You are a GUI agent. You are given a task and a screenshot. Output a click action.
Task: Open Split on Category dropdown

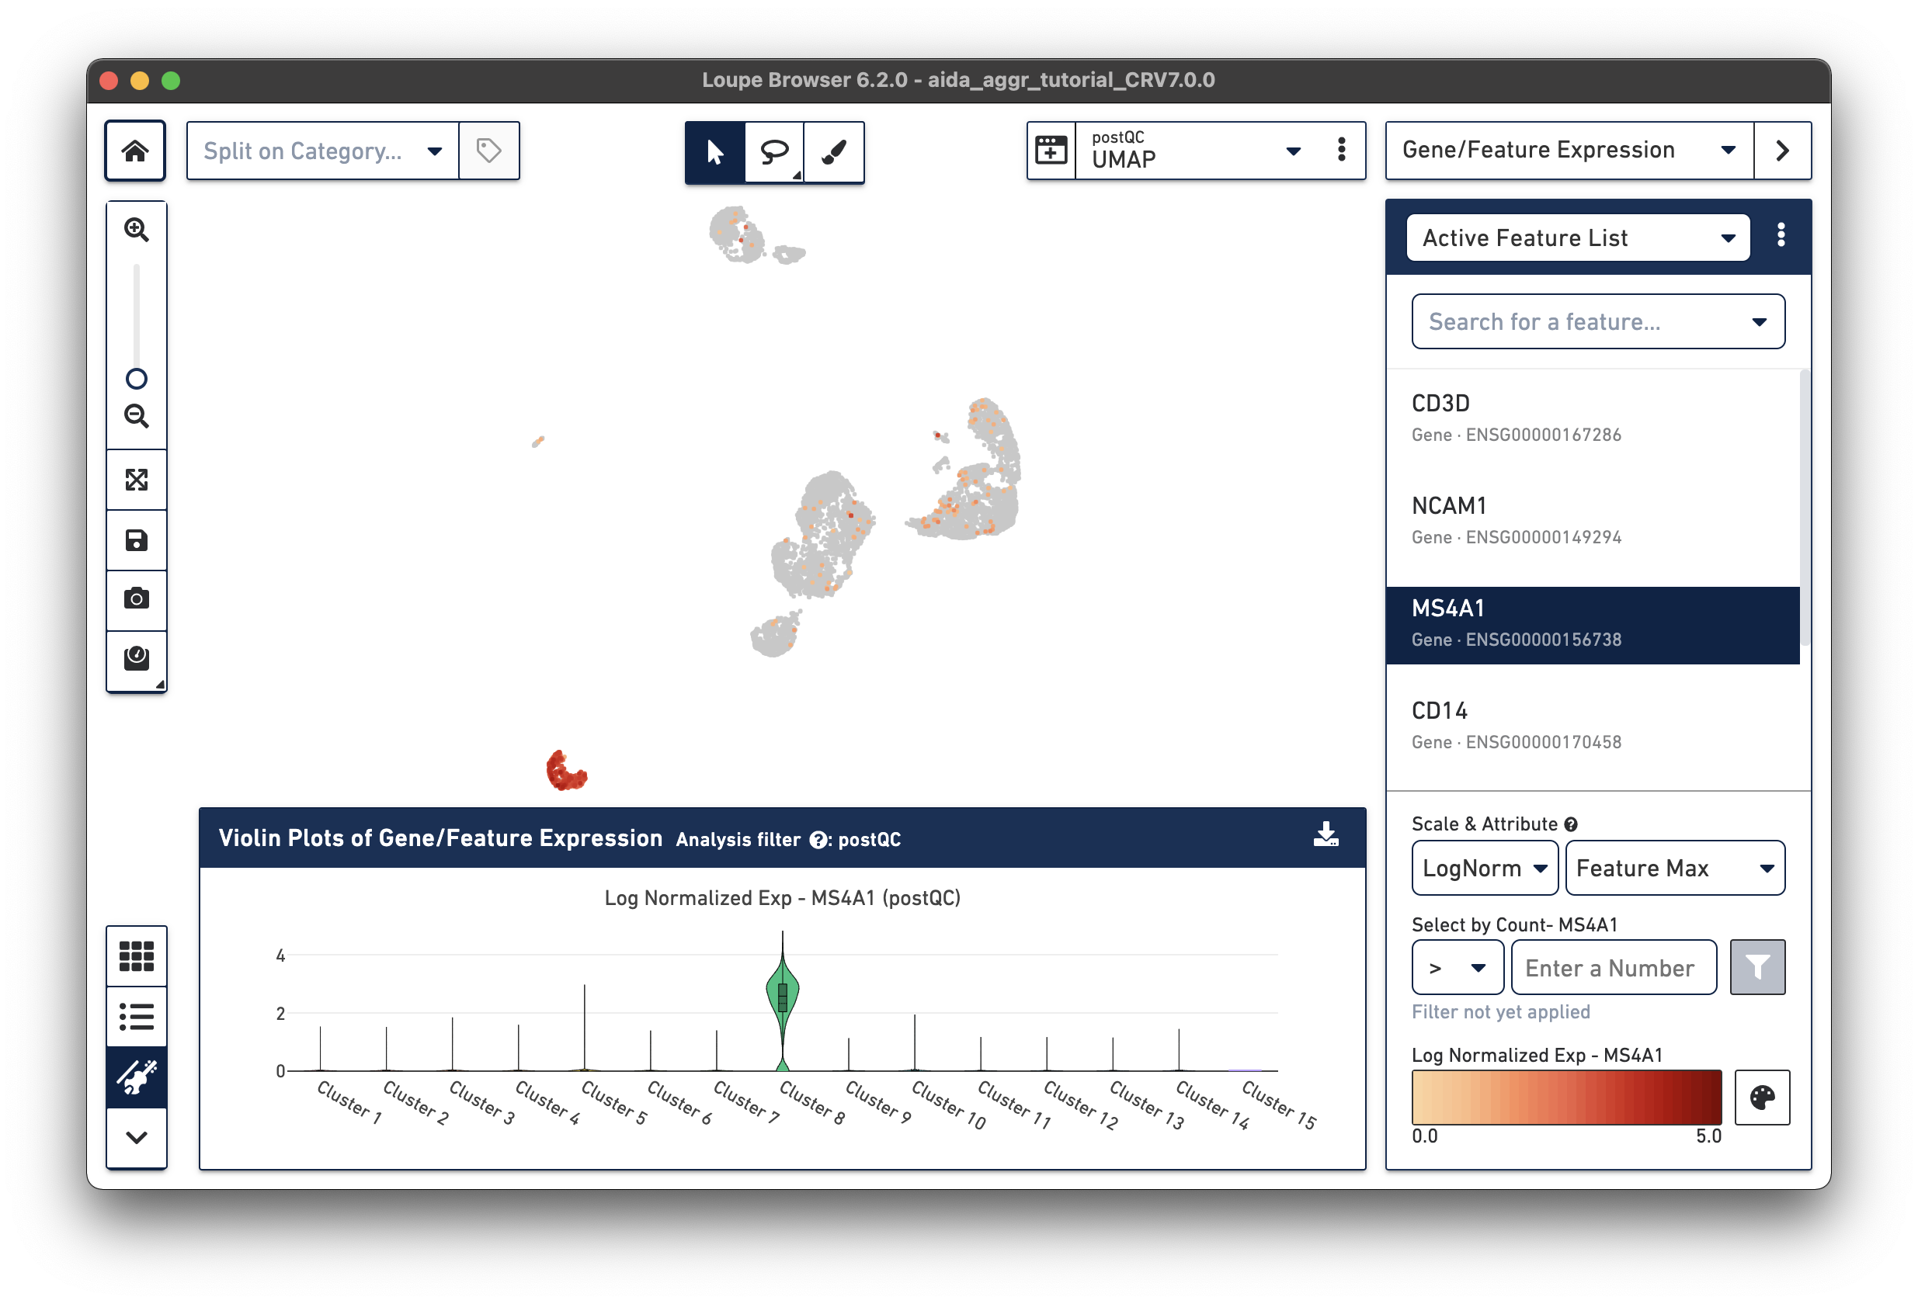pyautogui.click(x=323, y=151)
